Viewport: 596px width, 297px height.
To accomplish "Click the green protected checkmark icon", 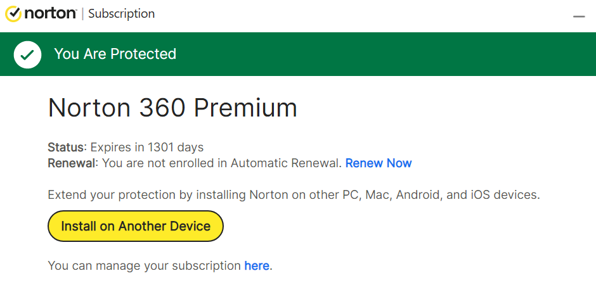I will (x=27, y=54).
